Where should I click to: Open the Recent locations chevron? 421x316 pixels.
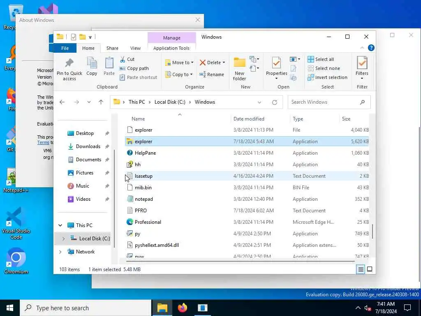pyautogui.click(x=89, y=102)
